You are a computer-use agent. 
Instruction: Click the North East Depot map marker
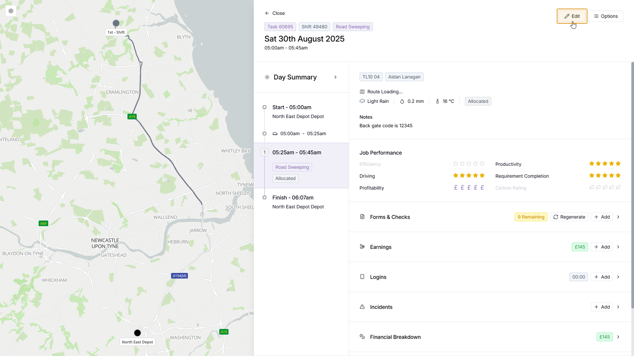(137, 333)
